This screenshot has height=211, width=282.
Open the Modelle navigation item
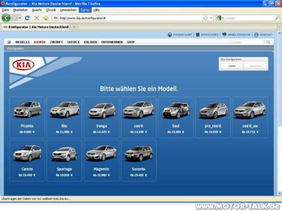click(23, 42)
